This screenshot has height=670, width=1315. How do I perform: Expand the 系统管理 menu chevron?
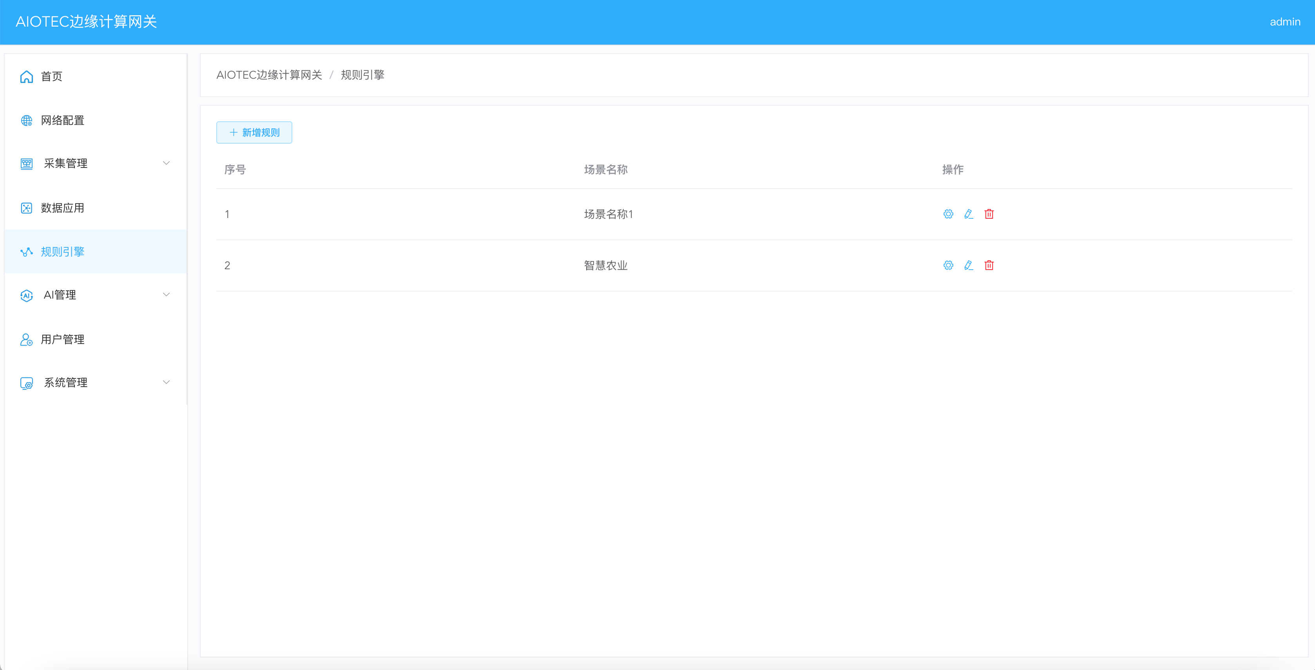click(166, 382)
